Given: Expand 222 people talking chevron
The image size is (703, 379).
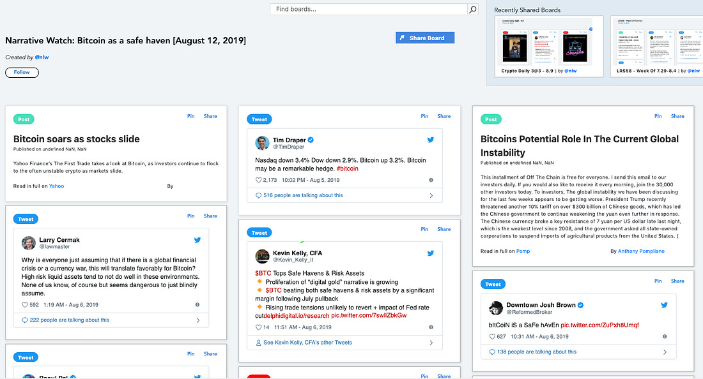Looking at the screenshot, I should tap(197, 320).
